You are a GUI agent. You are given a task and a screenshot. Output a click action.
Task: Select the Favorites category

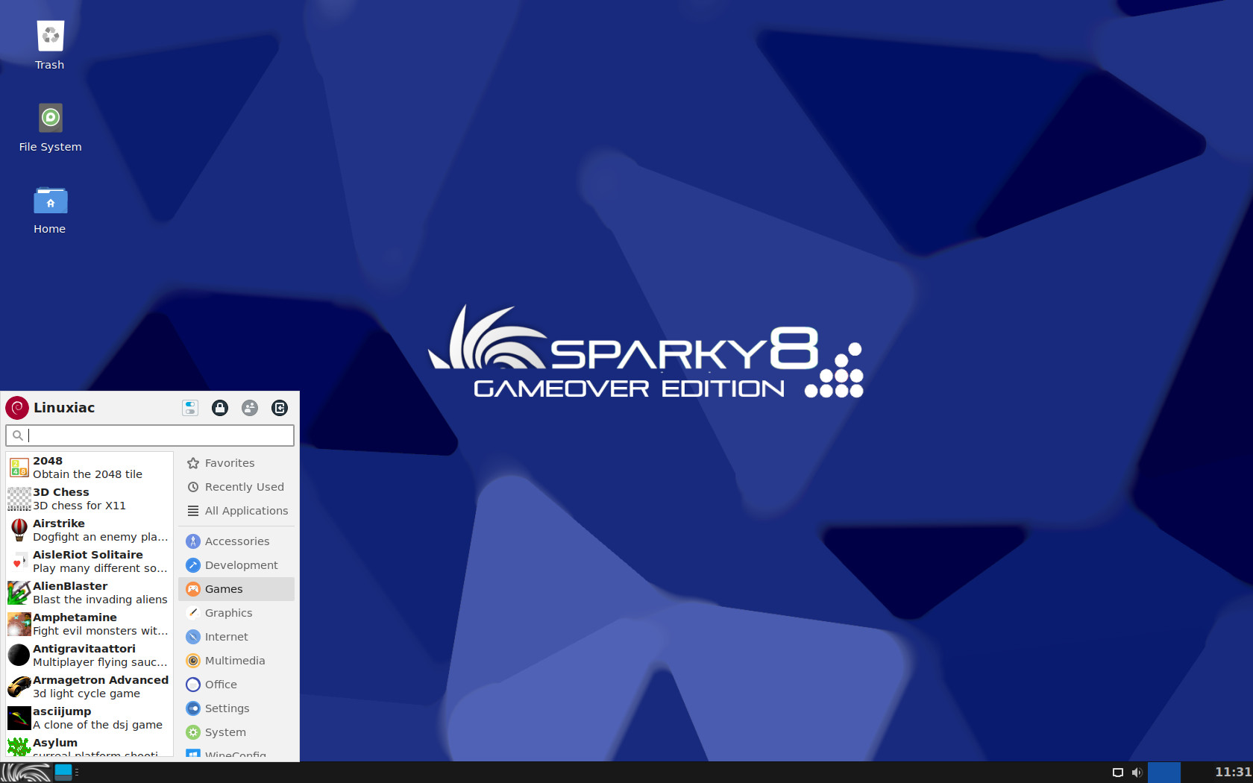pyautogui.click(x=236, y=463)
